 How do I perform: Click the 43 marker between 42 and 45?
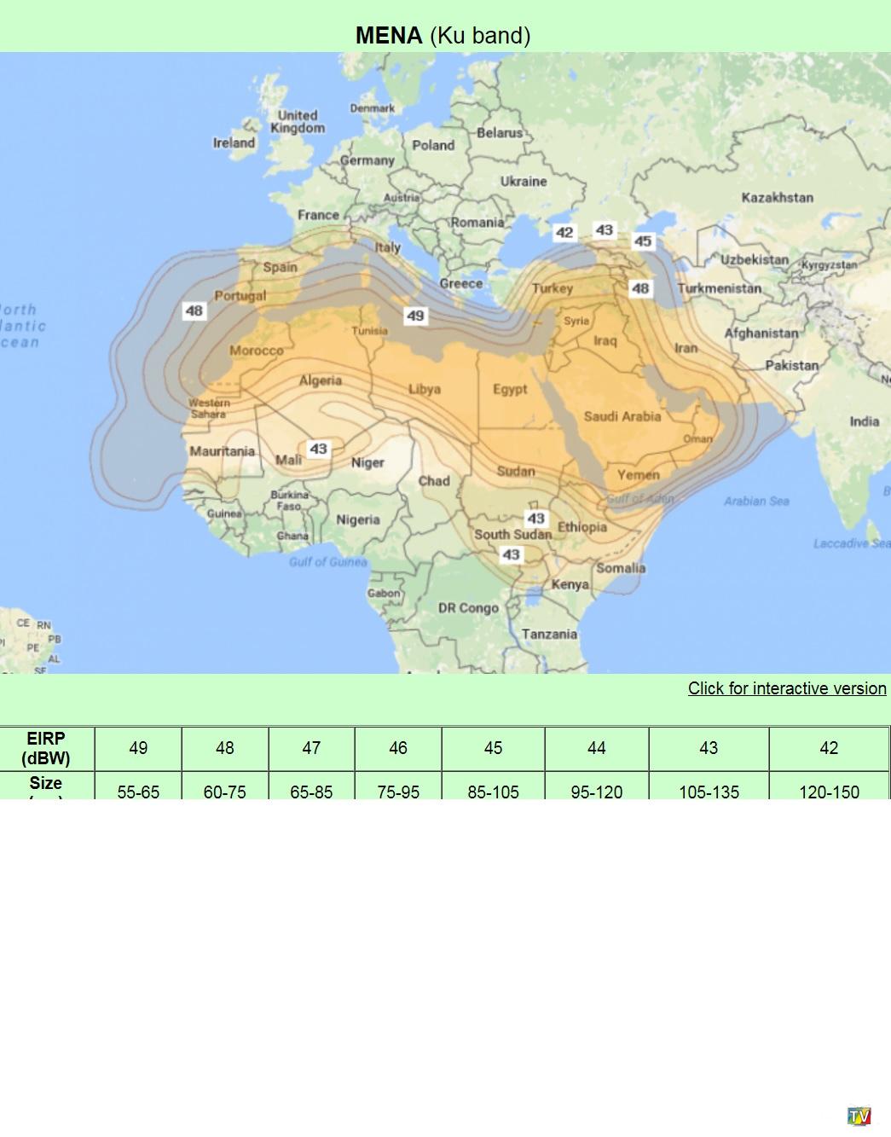tap(604, 230)
